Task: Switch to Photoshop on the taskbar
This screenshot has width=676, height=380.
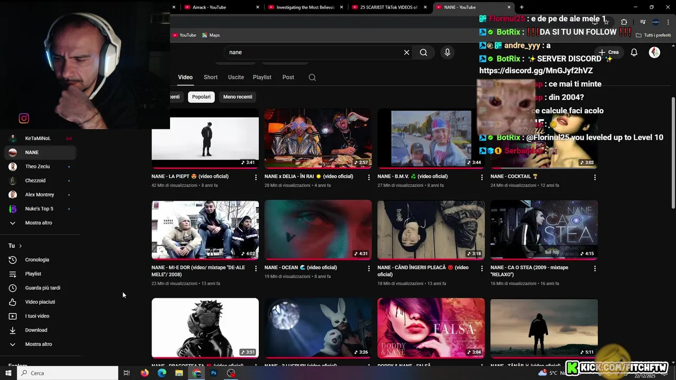Action: pos(214,373)
